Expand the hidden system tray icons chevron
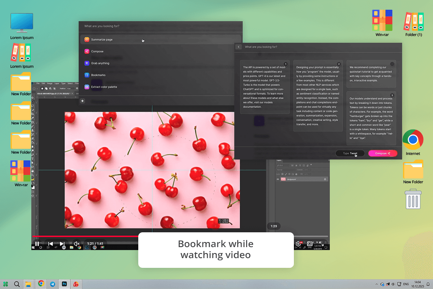The height and width of the screenshot is (289, 433). pyautogui.click(x=376, y=284)
